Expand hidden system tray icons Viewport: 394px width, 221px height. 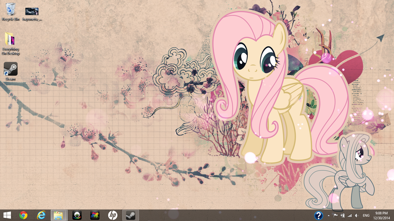coord(328,215)
